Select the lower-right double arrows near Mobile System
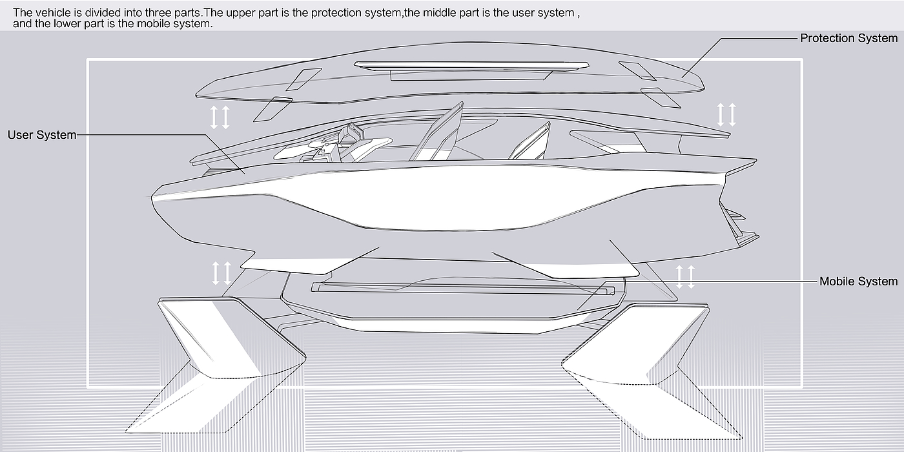 click(x=685, y=276)
